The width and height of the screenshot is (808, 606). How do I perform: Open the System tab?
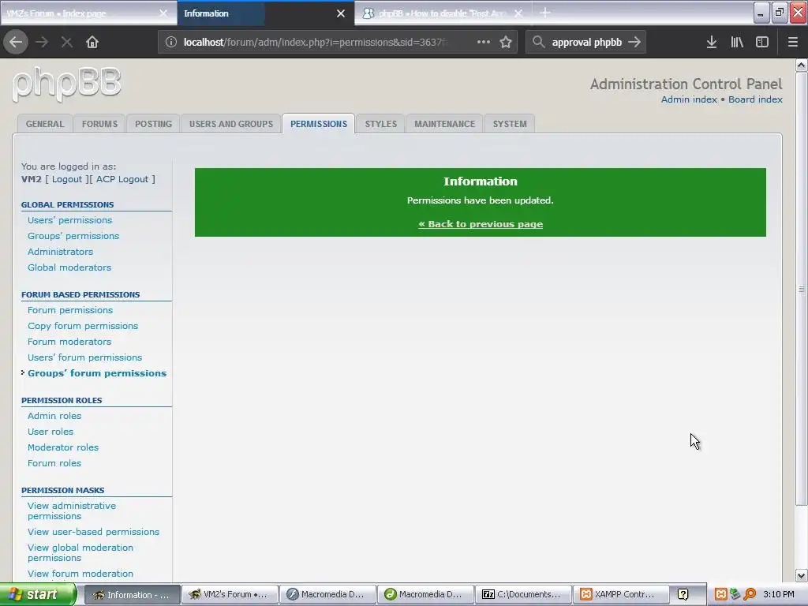[x=510, y=124]
